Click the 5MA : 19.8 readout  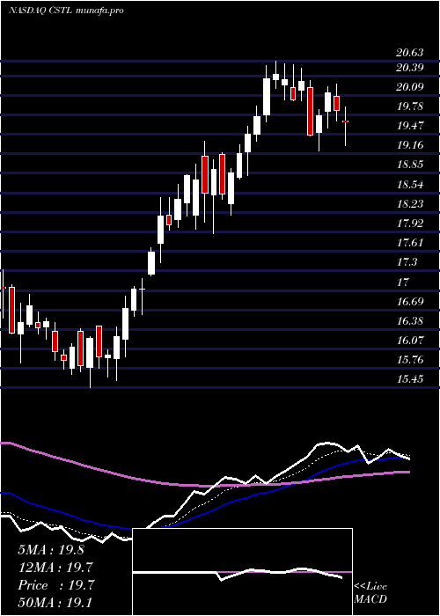point(51,550)
